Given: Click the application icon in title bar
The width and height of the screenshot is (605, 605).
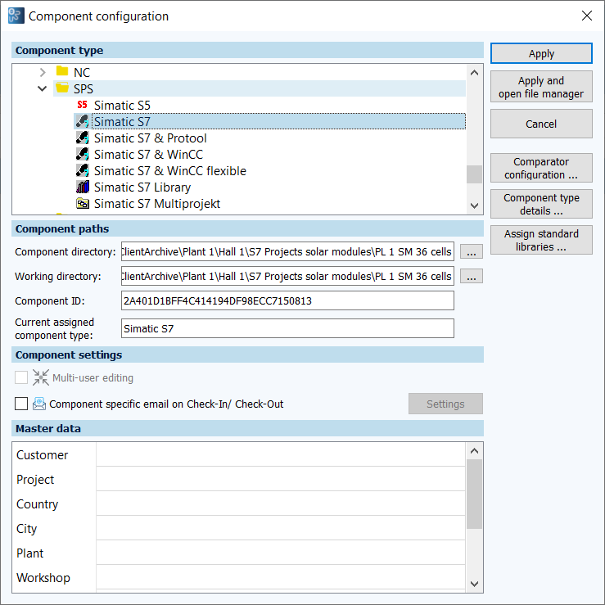Looking at the screenshot, I should [x=16, y=16].
